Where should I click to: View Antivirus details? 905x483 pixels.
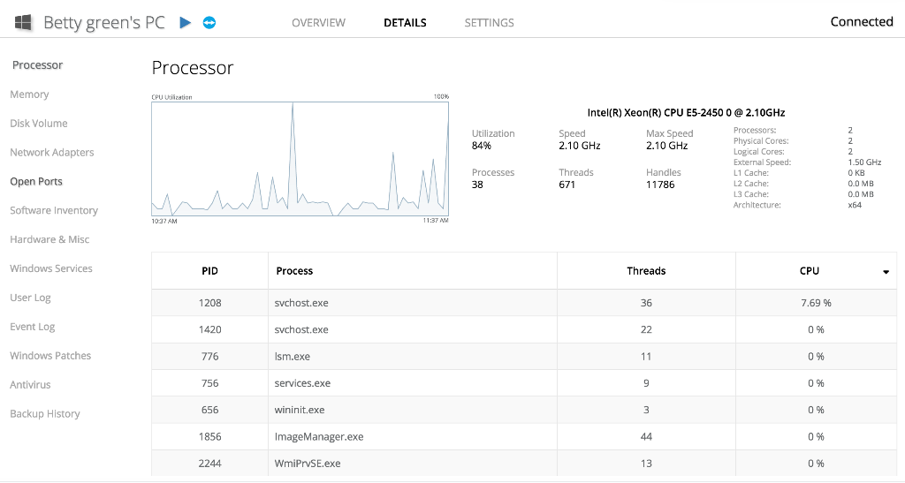30,385
